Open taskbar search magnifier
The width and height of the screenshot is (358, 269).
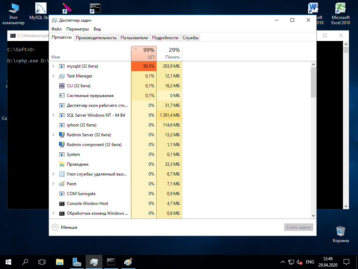pos(25,262)
